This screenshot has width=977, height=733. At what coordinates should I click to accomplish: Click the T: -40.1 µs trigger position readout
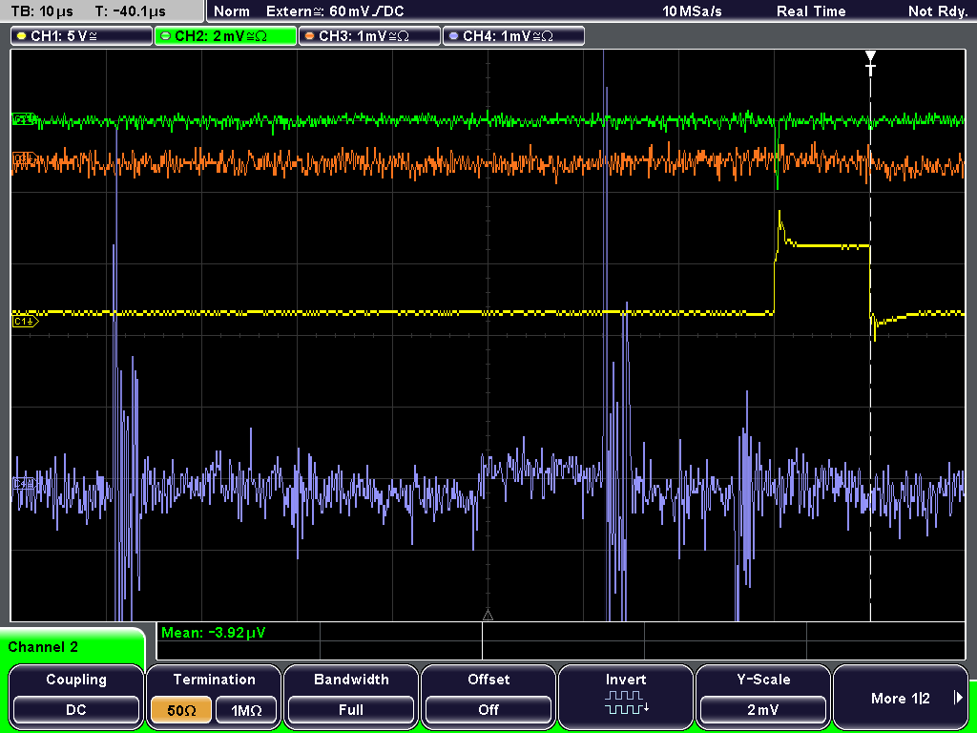coord(131,11)
